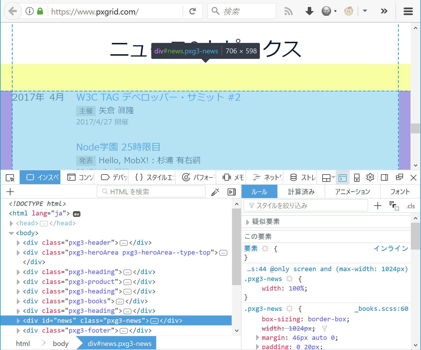Viewport: 421px width, 350px height.
Task: Click the browser downloads arrow icon
Action: [x=309, y=12]
